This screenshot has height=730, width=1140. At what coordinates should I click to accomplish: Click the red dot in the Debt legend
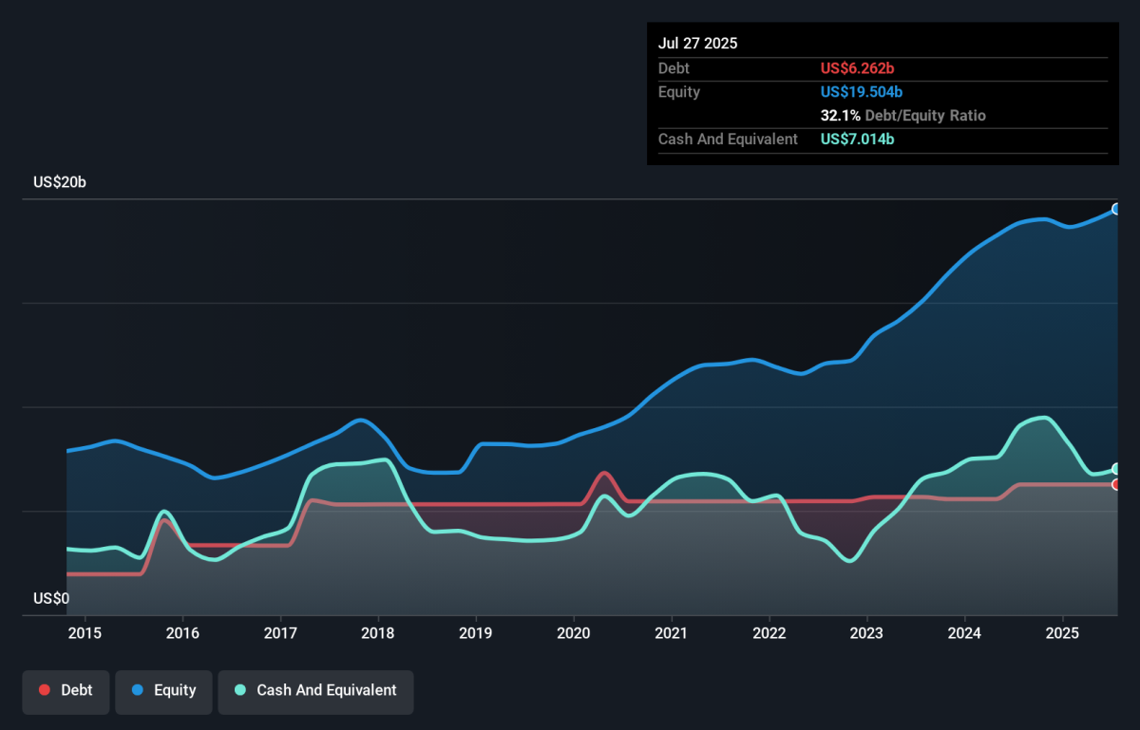[45, 690]
